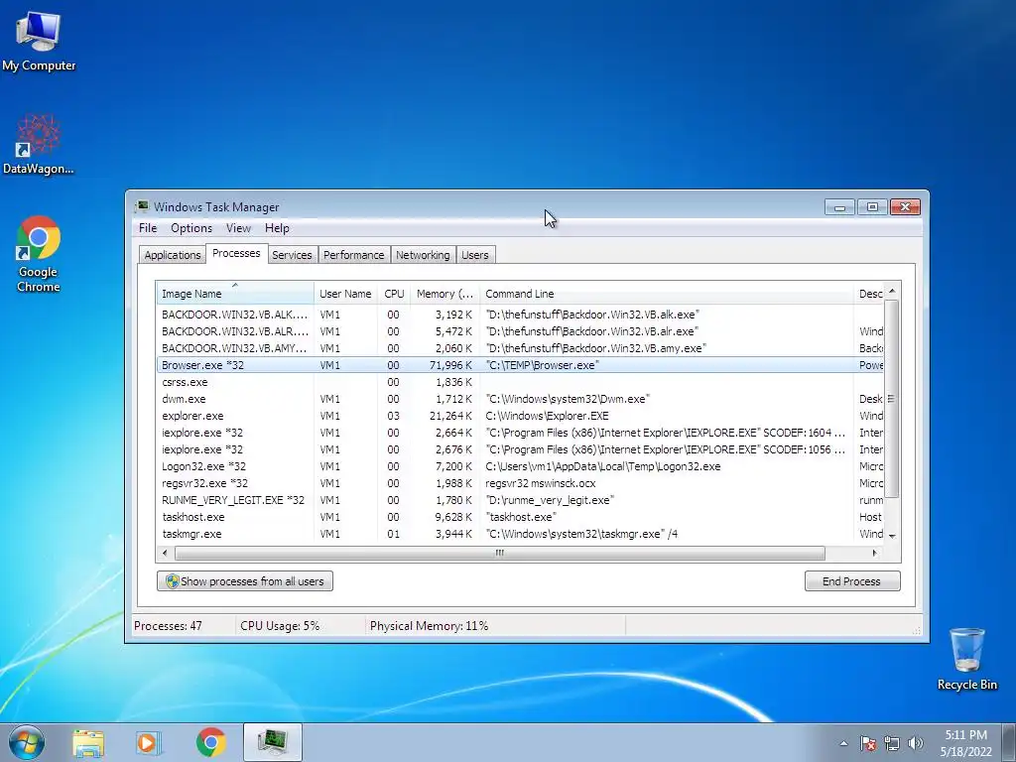Open the View menu
Image resolution: width=1016 pixels, height=762 pixels.
pyautogui.click(x=238, y=228)
